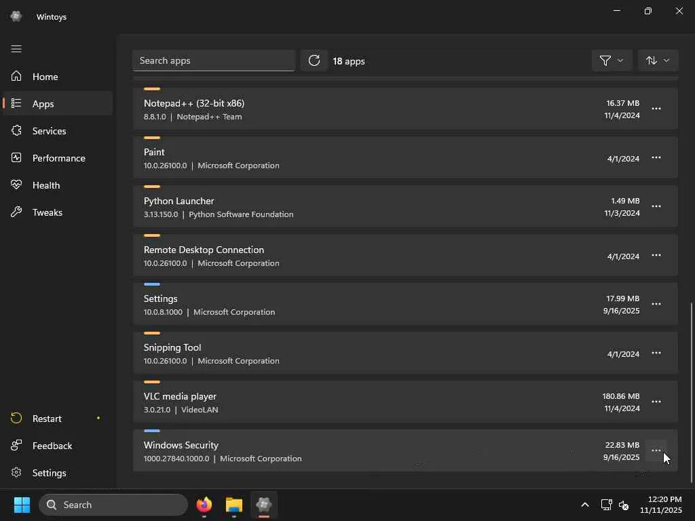Screen dimensions: 695x521
Task: Open more options for Remote Desktop Connection
Action: [x=656, y=255]
